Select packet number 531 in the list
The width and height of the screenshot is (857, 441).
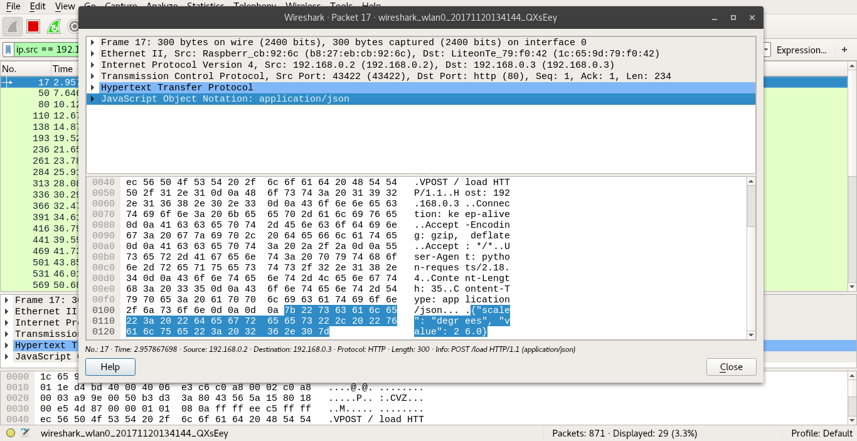click(x=40, y=274)
